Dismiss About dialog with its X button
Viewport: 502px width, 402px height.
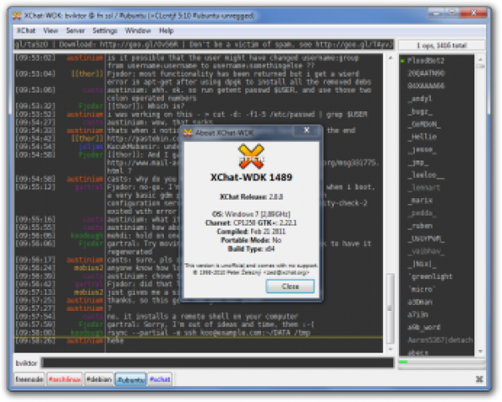click(306, 130)
